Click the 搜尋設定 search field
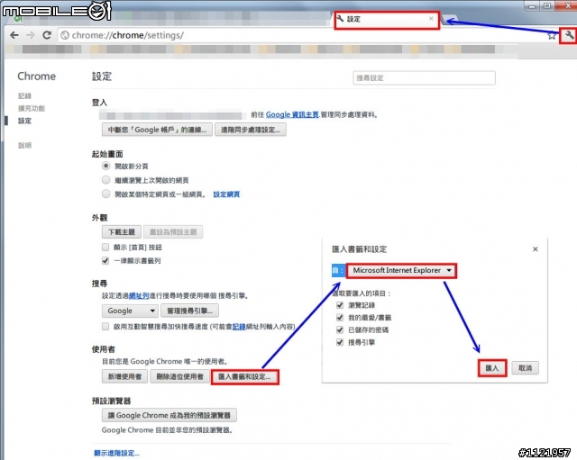 (424, 78)
